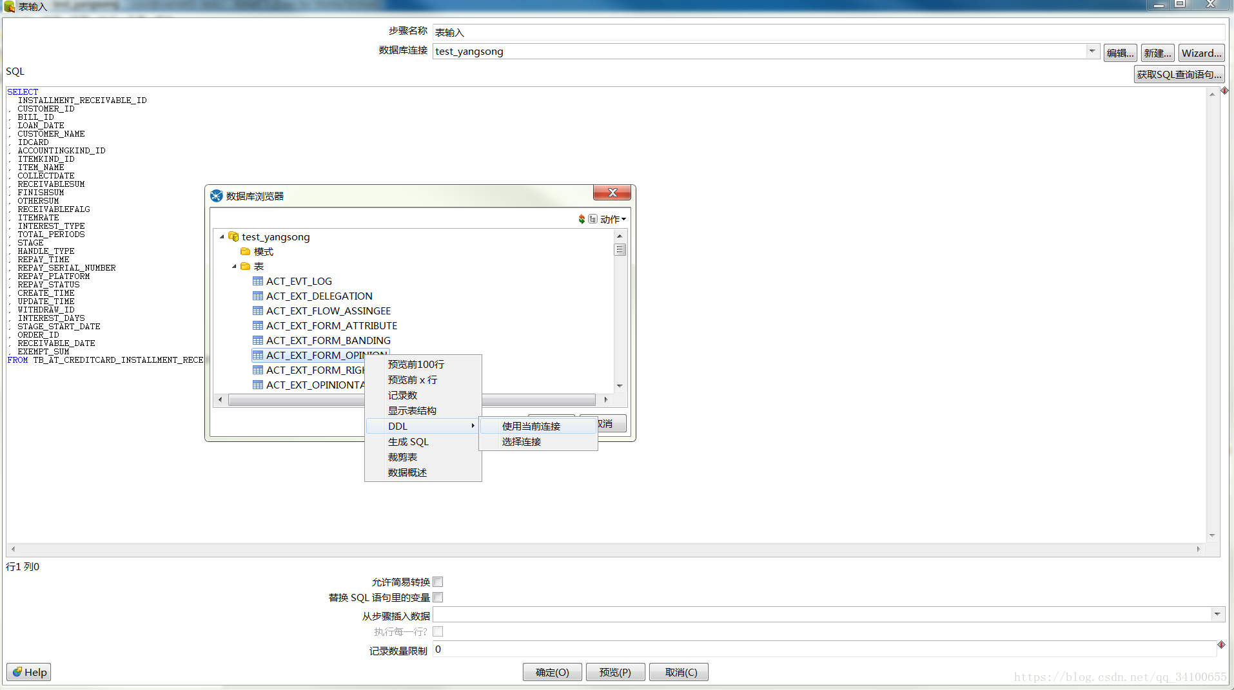Toggle the 允许简易转换 checkbox
The image size is (1234, 690).
(x=438, y=582)
